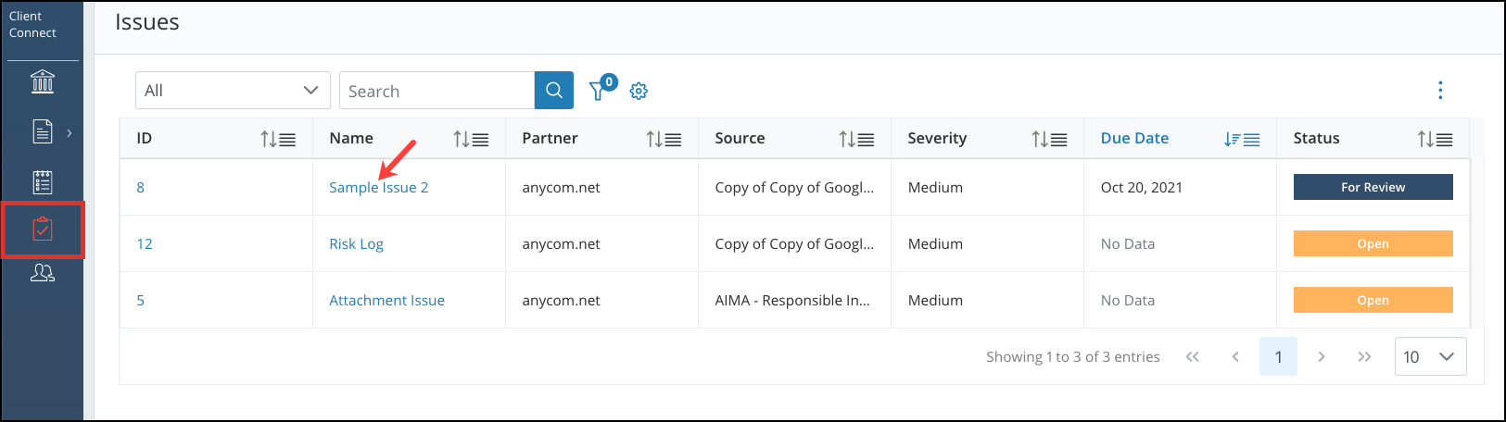This screenshot has height=422, width=1506.
Task: Open the highlighted Issues clipboard icon
Action: coord(43,230)
